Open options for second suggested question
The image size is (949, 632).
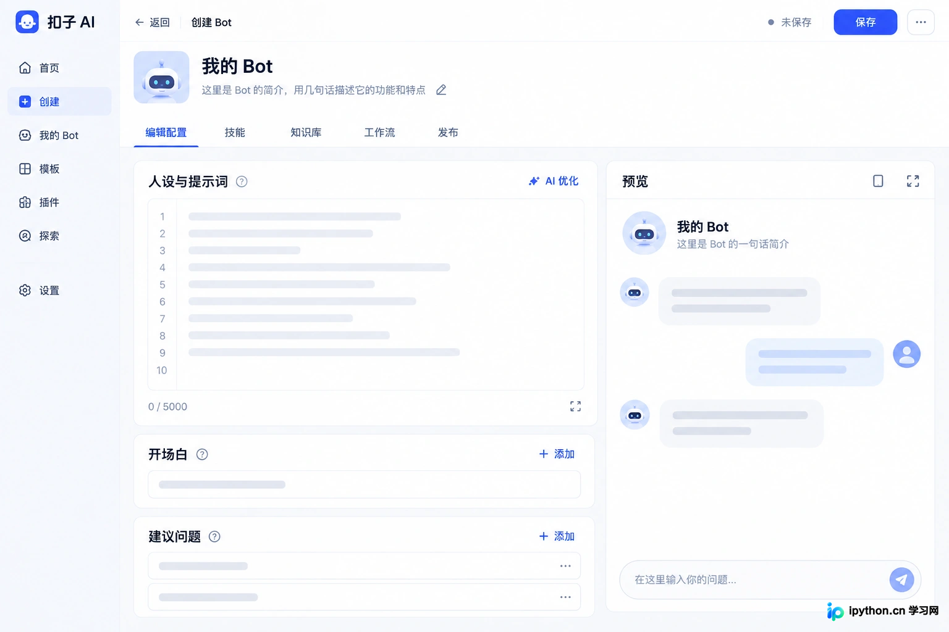pyautogui.click(x=565, y=597)
